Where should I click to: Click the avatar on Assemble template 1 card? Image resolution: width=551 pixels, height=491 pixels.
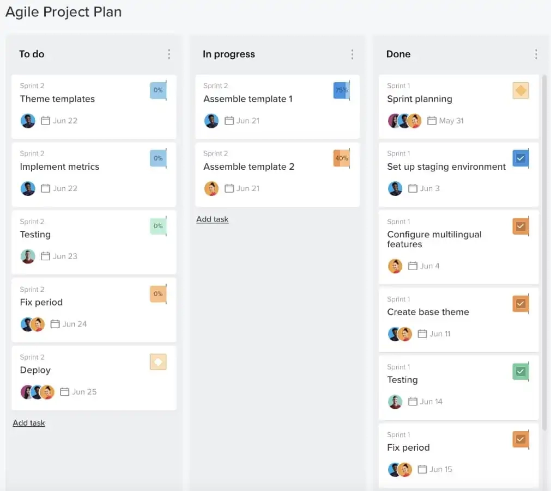click(211, 120)
